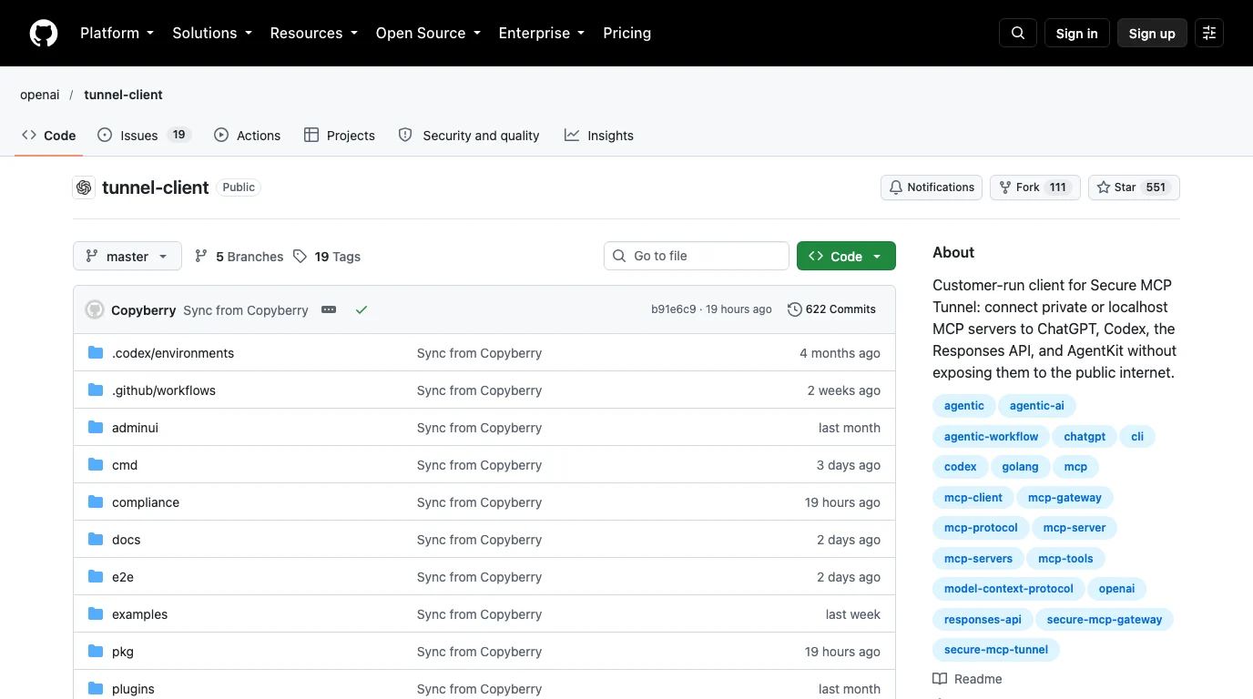Open the appearance settings icon beside Sign up

pyautogui.click(x=1209, y=34)
